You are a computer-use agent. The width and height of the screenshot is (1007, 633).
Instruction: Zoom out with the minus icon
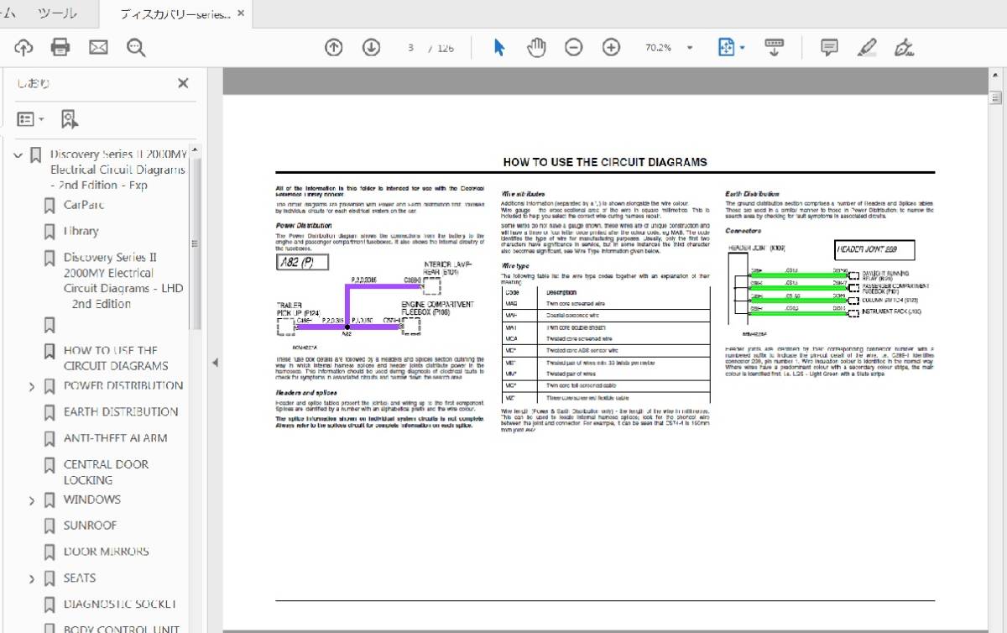click(x=574, y=47)
